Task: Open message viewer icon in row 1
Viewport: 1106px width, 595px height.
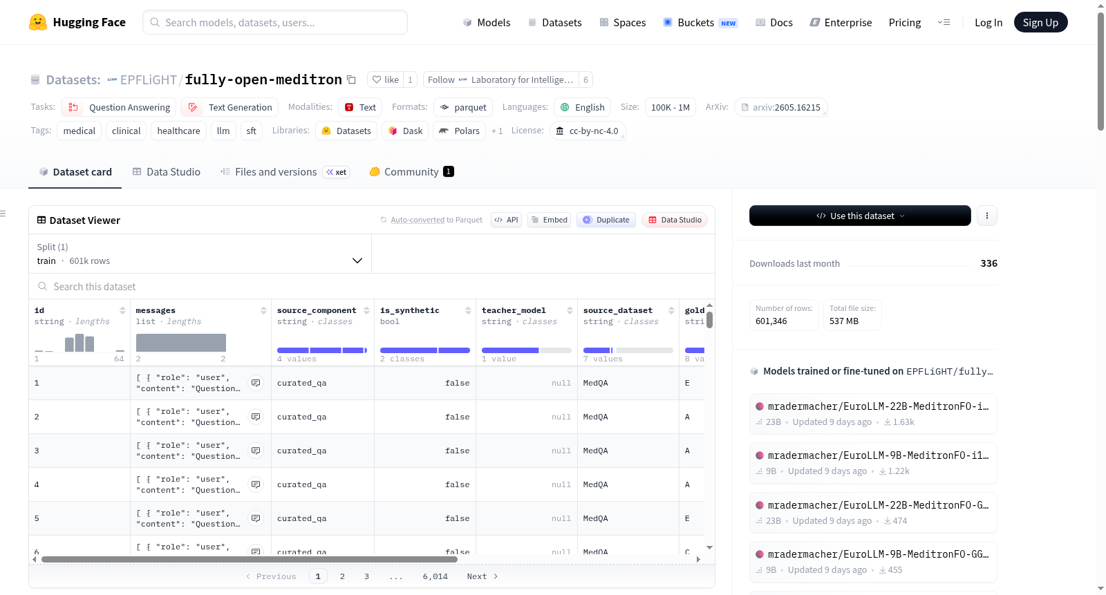Action: (x=256, y=383)
